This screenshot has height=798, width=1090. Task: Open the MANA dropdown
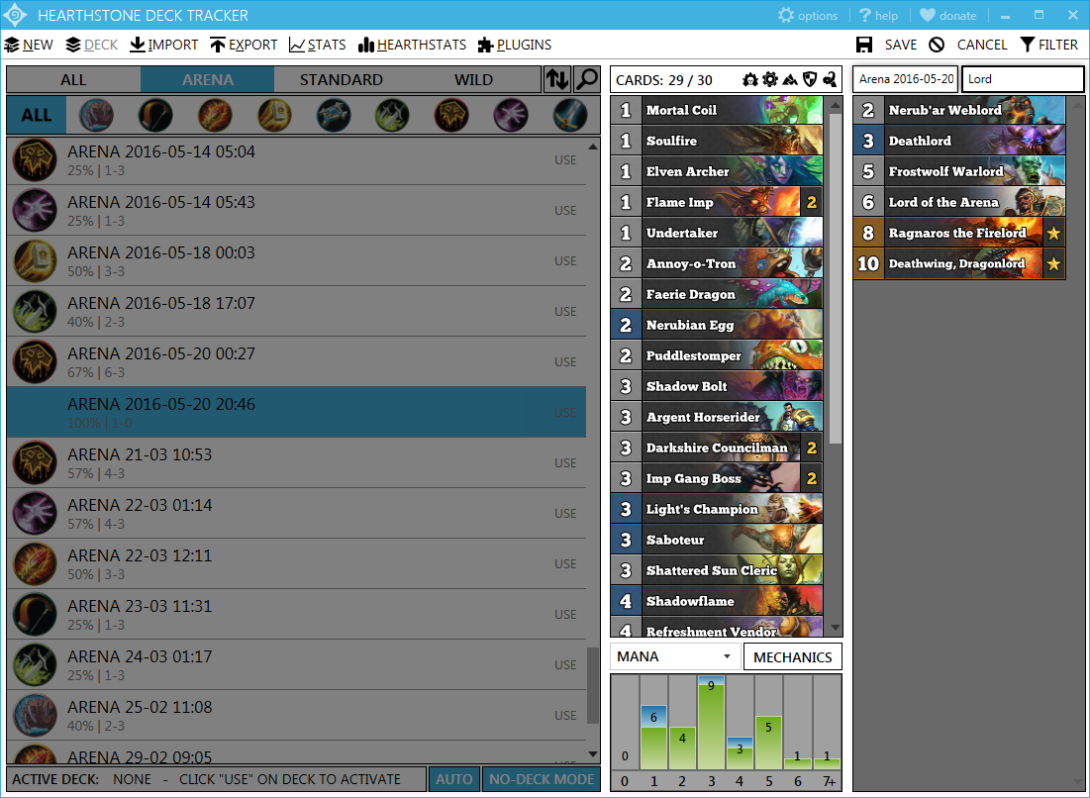(673, 655)
